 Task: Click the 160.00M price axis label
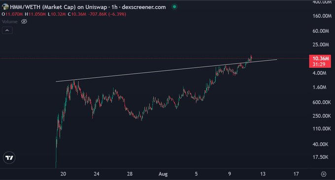(322, 16)
